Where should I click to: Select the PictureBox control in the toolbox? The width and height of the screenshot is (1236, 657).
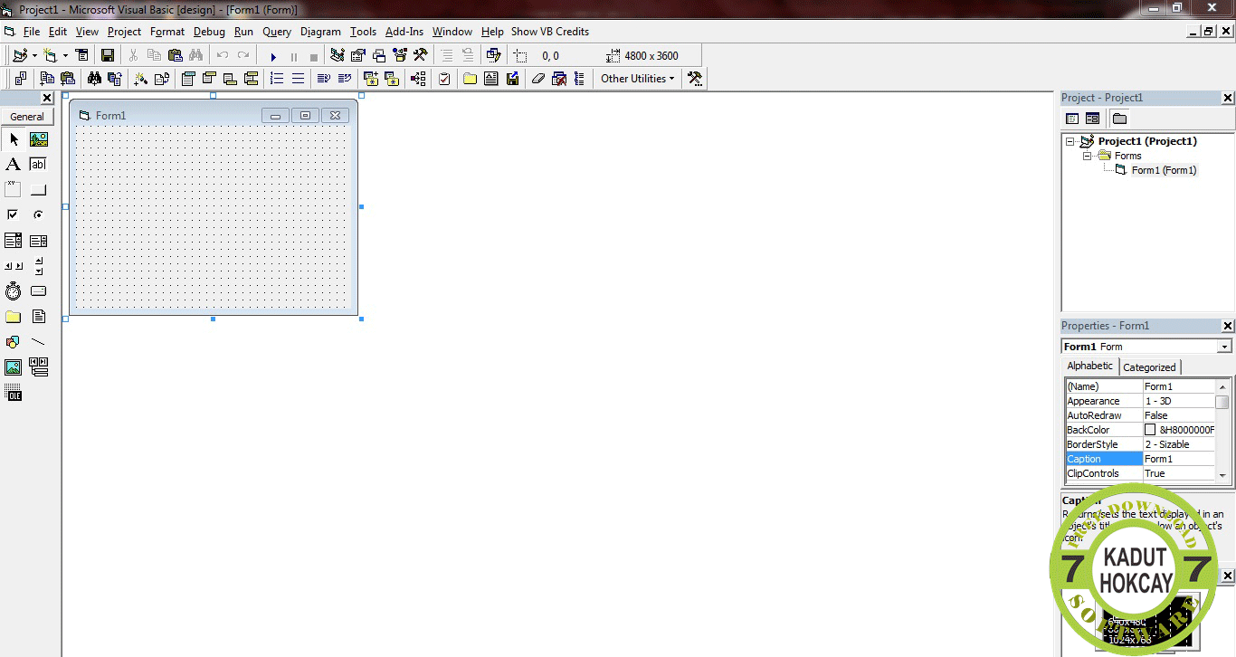(x=39, y=139)
